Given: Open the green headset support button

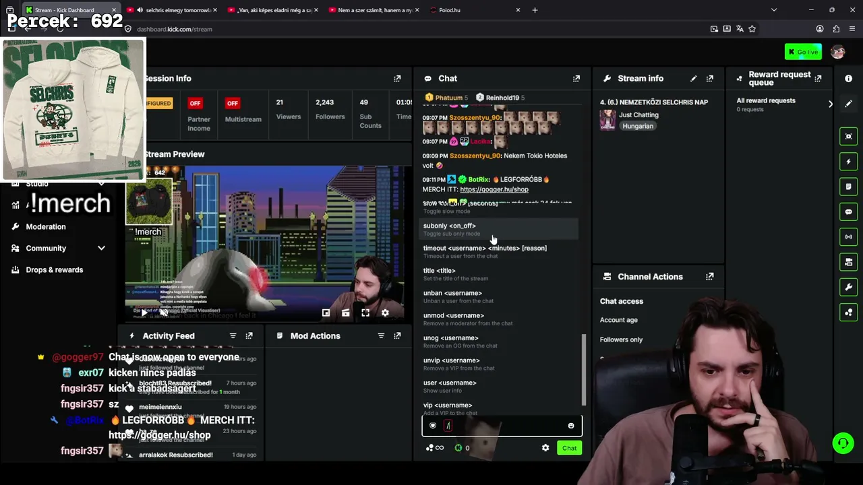Looking at the screenshot, I should point(843,443).
